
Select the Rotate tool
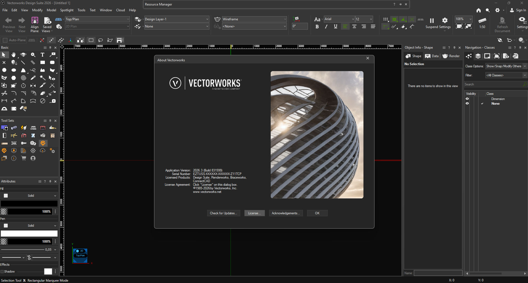coord(23,86)
